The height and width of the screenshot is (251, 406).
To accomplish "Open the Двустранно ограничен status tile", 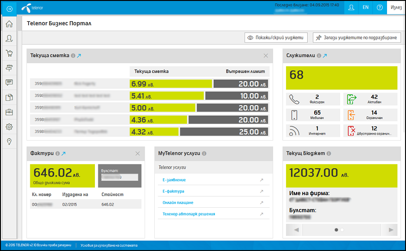I will pos(370,131).
